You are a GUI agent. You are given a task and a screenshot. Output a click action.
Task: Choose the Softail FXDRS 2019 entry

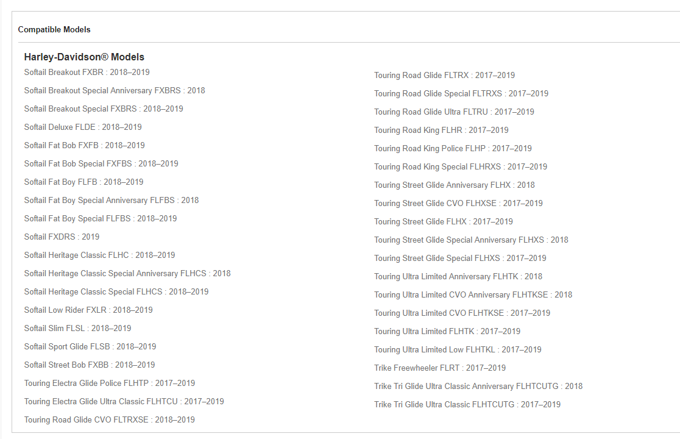point(62,237)
